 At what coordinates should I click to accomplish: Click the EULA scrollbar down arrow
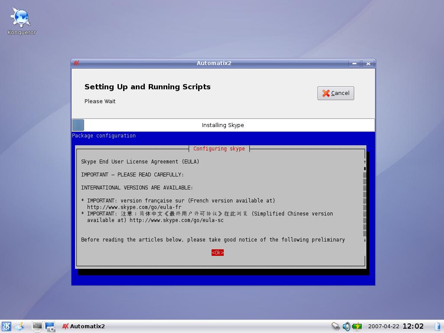click(365, 240)
